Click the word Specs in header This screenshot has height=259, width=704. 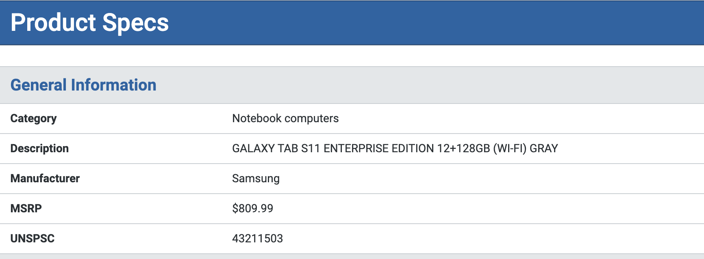click(135, 23)
